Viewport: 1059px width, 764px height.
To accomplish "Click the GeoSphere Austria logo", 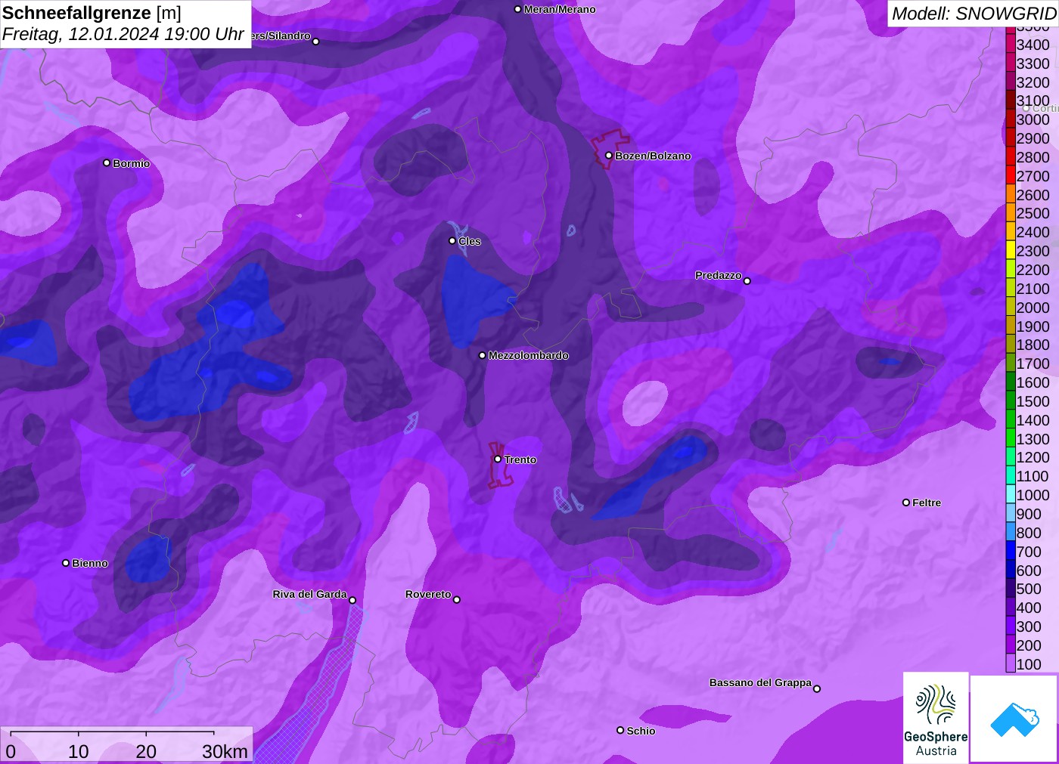I will pos(936,718).
